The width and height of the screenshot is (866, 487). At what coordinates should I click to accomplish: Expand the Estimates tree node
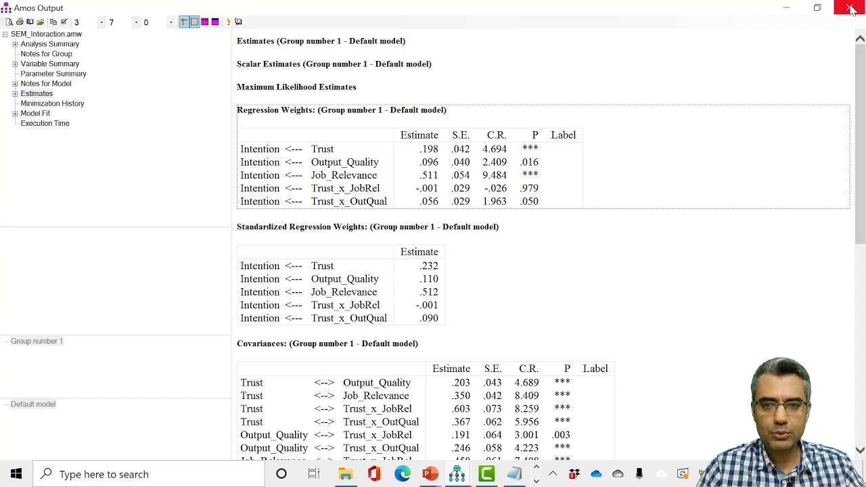15,93
